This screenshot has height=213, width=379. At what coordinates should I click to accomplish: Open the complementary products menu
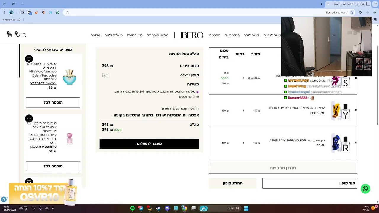[x=113, y=35]
